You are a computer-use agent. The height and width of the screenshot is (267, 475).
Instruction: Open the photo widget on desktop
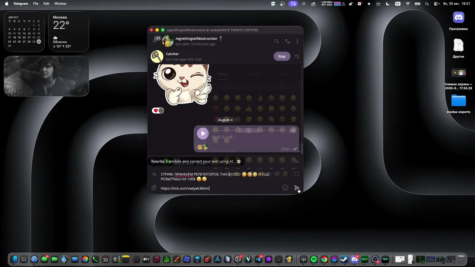pos(46,76)
